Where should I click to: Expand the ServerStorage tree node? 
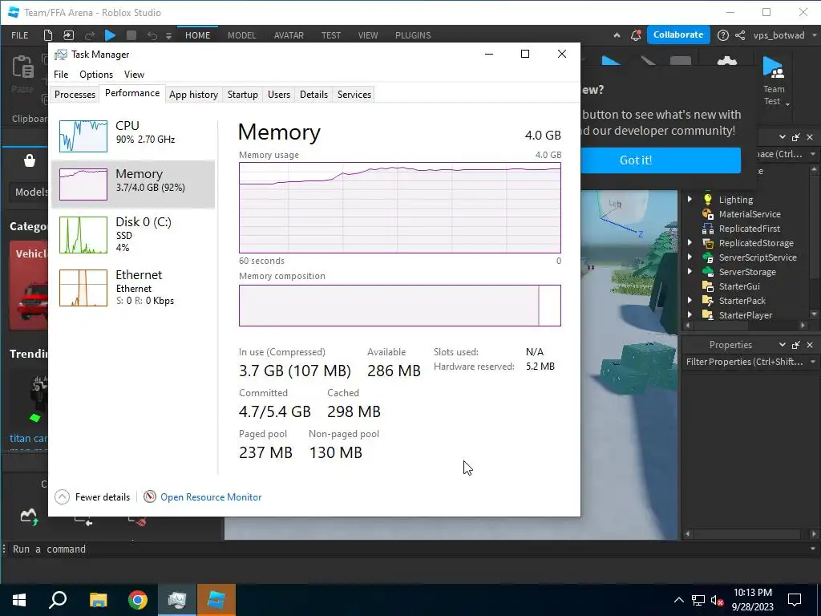[x=690, y=271]
